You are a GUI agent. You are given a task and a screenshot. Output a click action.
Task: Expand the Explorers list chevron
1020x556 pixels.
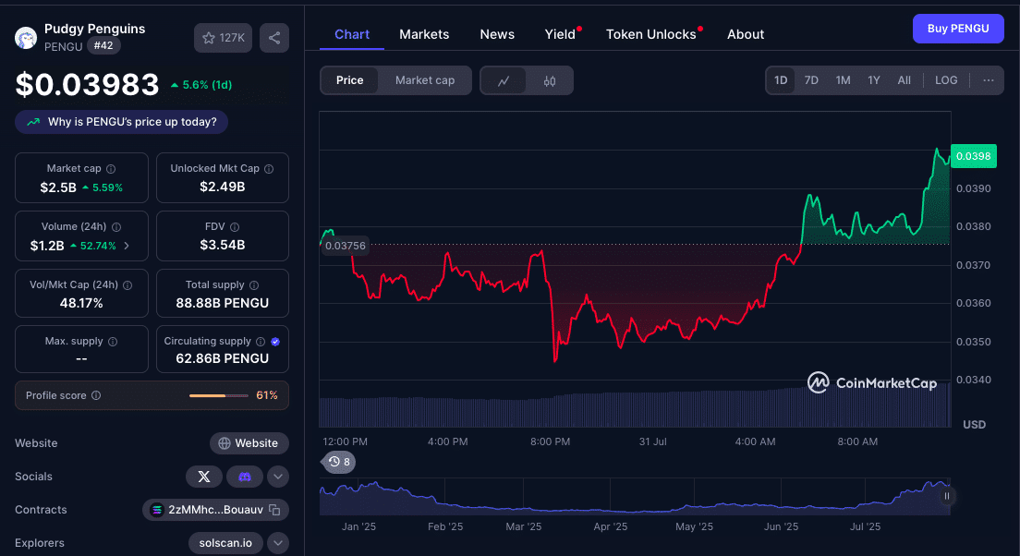pyautogui.click(x=277, y=543)
